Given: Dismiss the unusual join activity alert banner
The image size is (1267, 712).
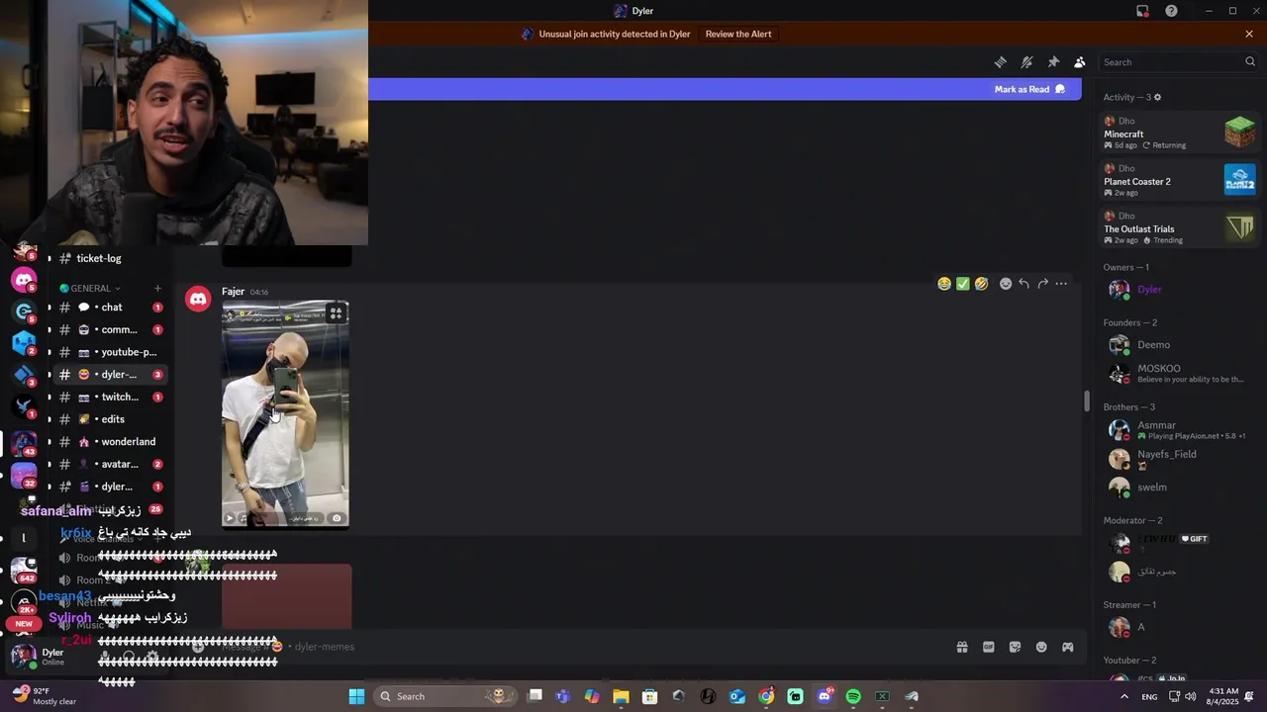Looking at the screenshot, I should point(1249,34).
